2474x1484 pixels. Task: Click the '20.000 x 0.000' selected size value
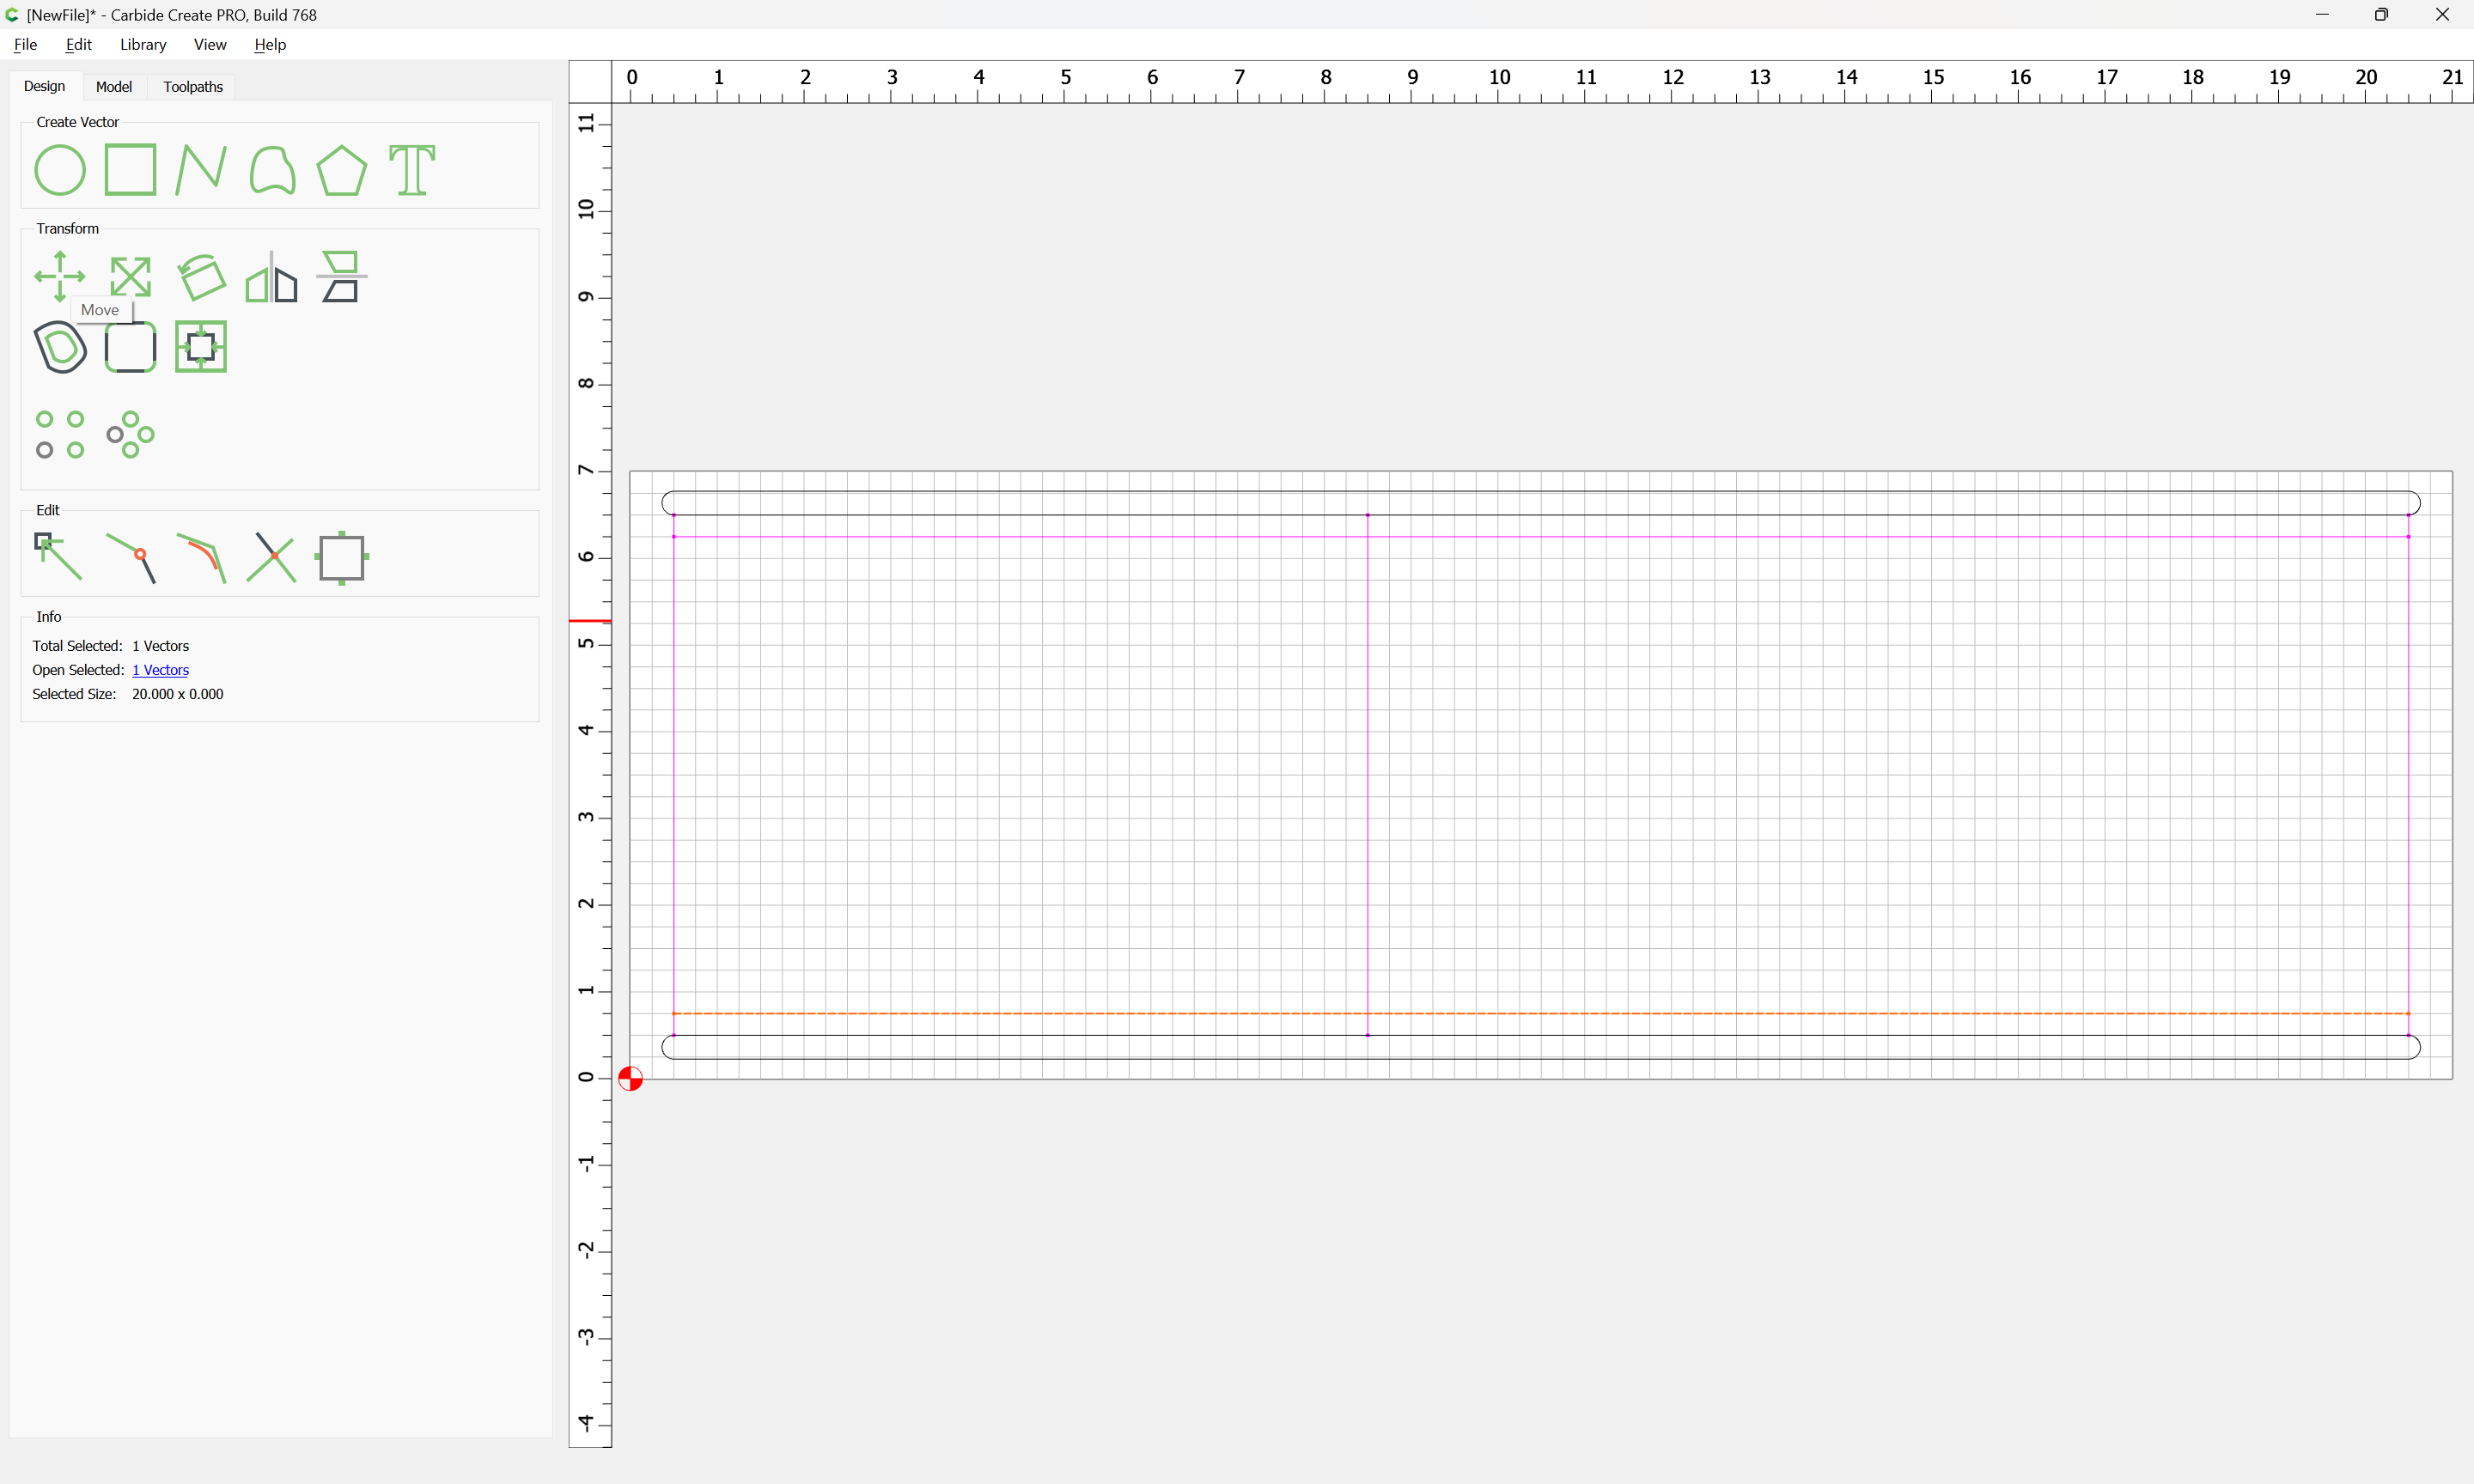coord(178,694)
